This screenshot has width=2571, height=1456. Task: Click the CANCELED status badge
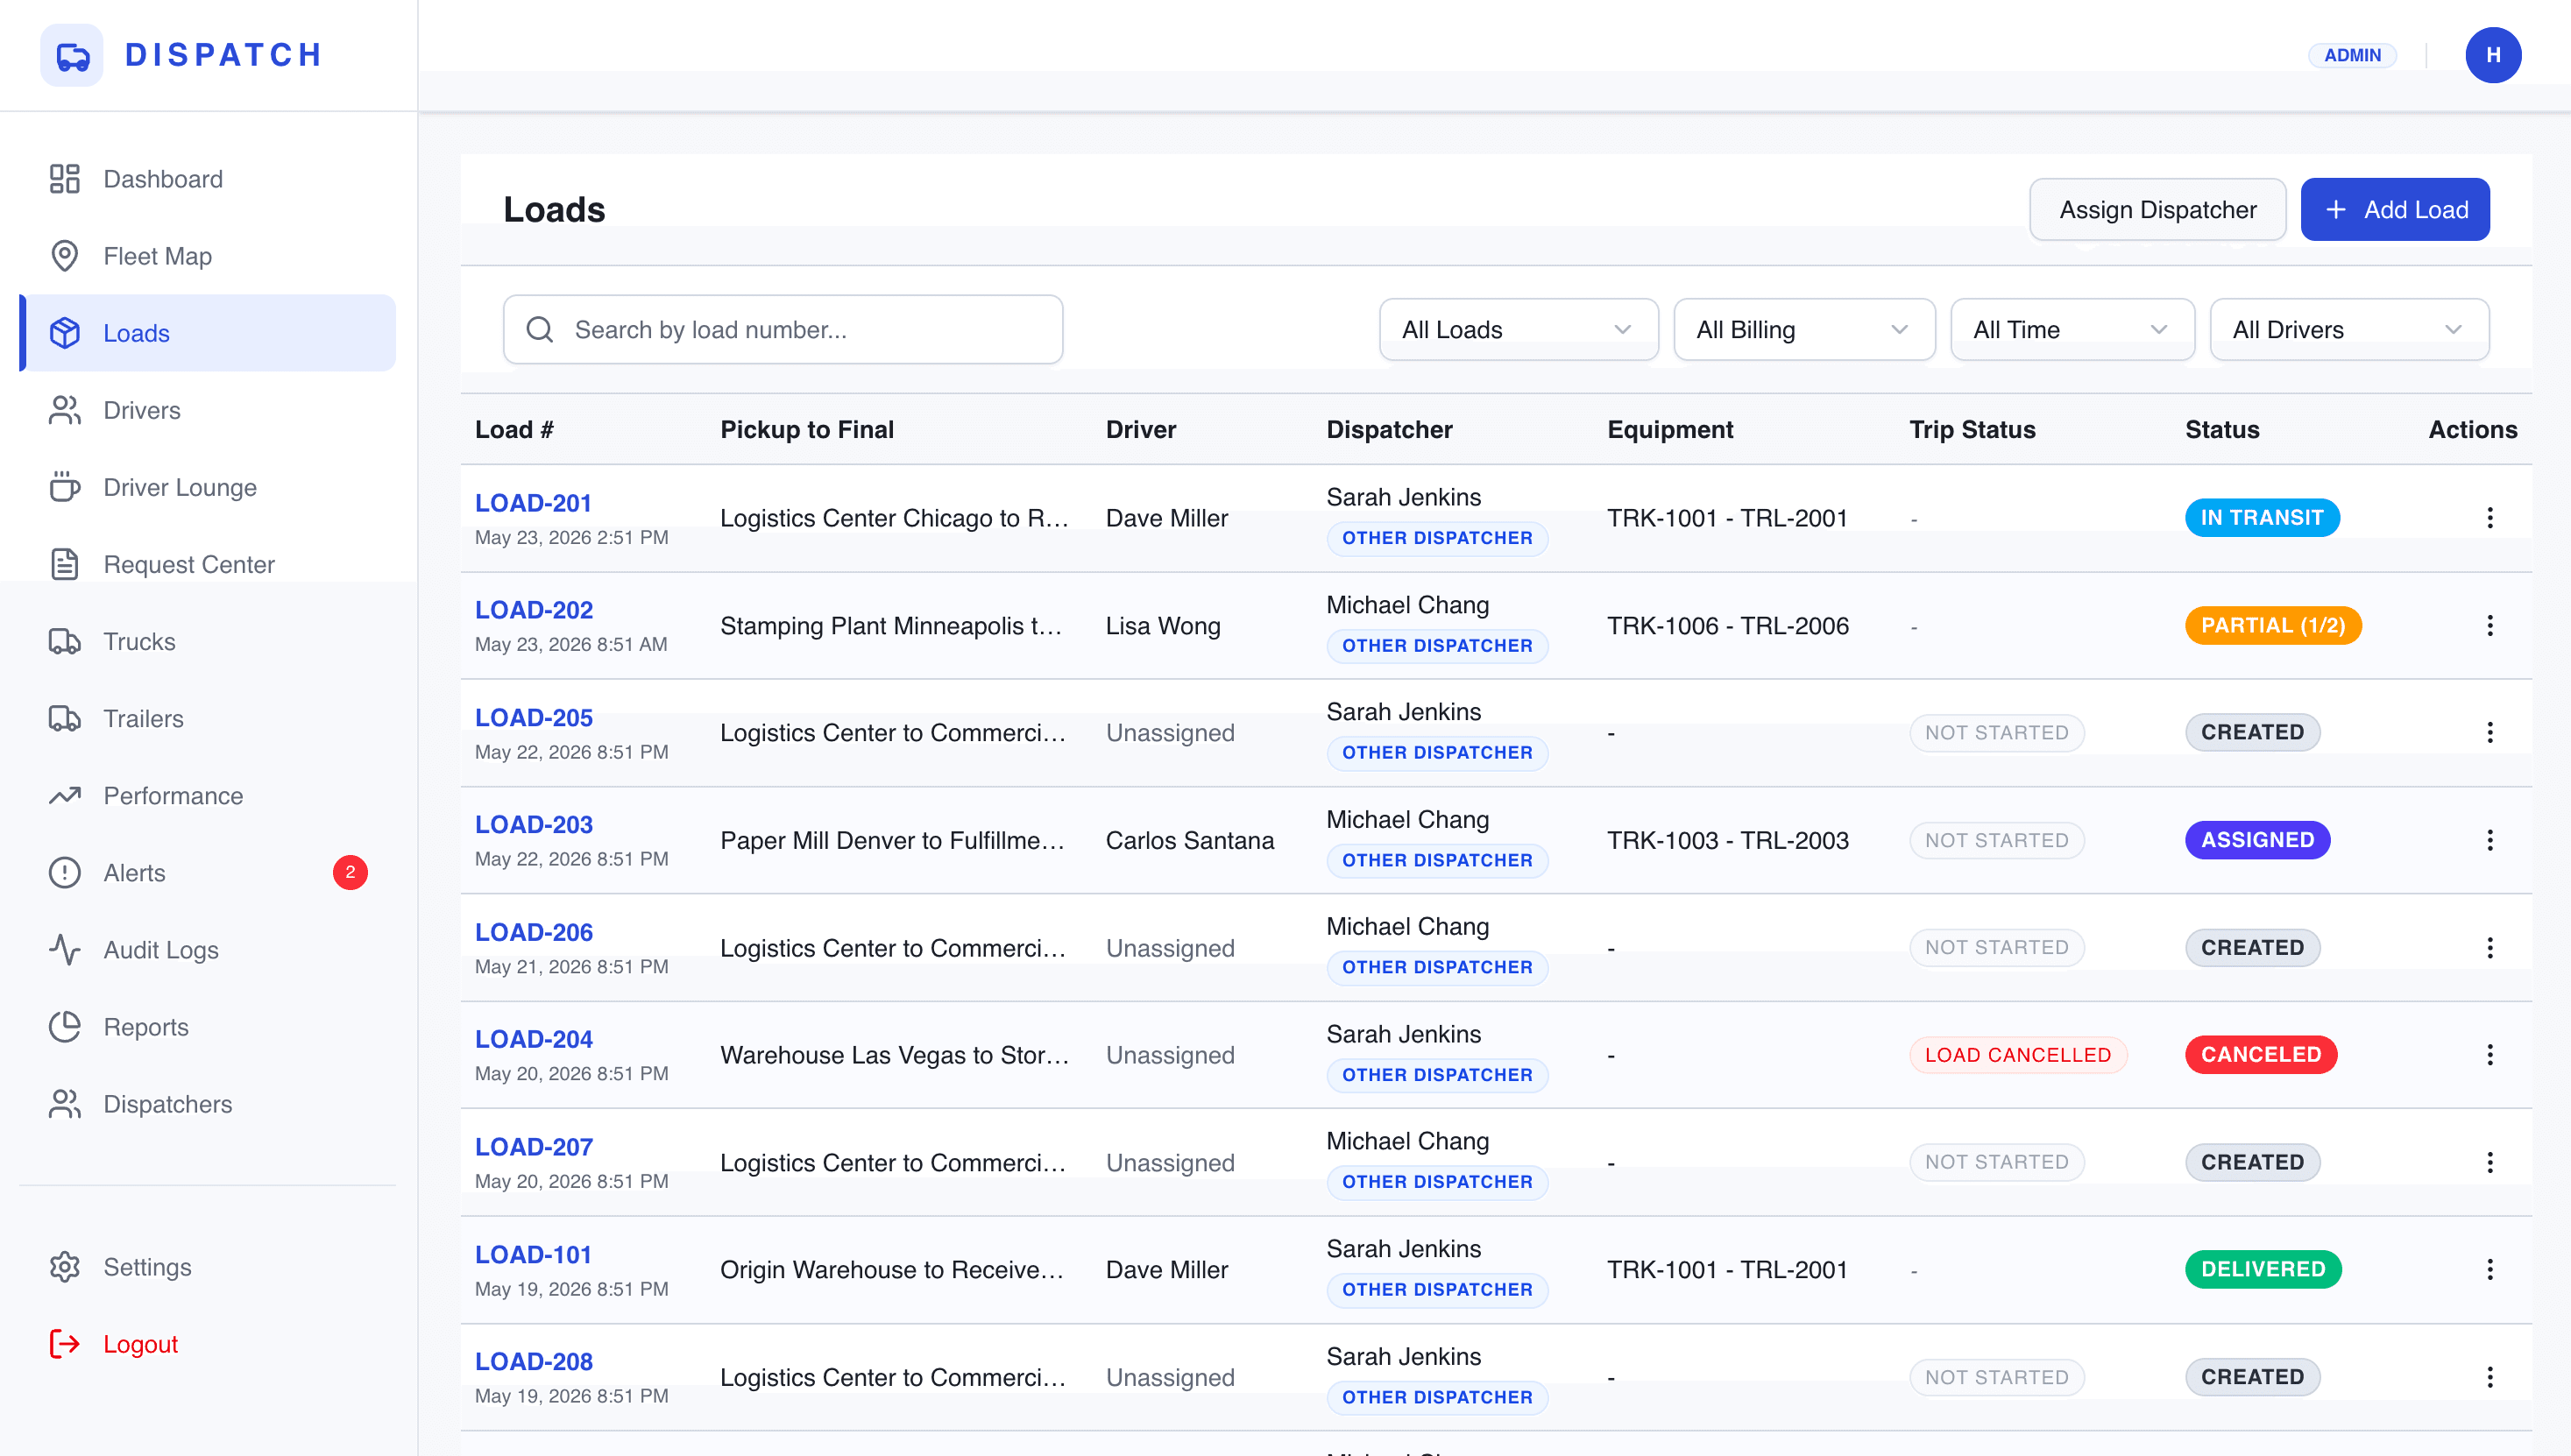(x=2260, y=1054)
